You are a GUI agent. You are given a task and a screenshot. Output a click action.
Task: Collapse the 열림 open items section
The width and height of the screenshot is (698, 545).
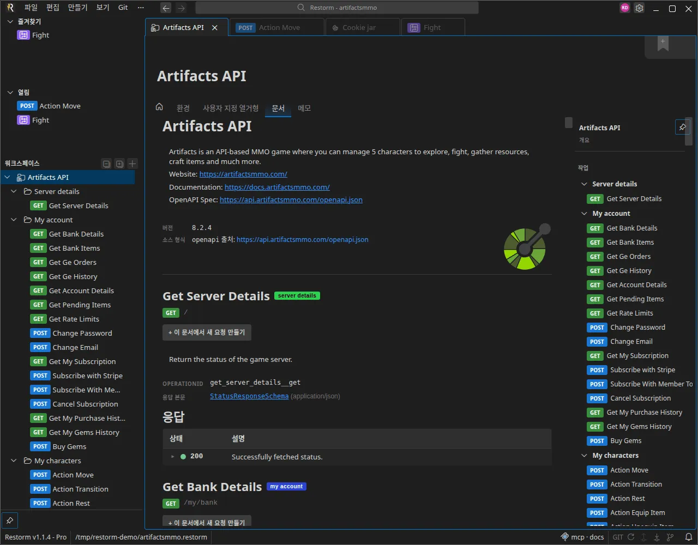[10, 92]
